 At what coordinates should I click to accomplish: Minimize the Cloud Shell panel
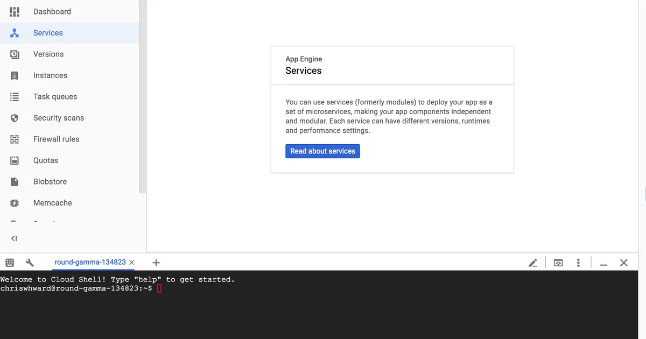coord(604,264)
